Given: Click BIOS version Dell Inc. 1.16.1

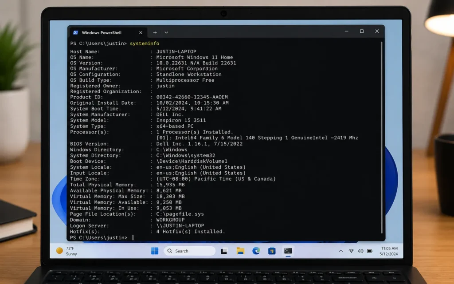Looking at the screenshot, I should [200, 144].
